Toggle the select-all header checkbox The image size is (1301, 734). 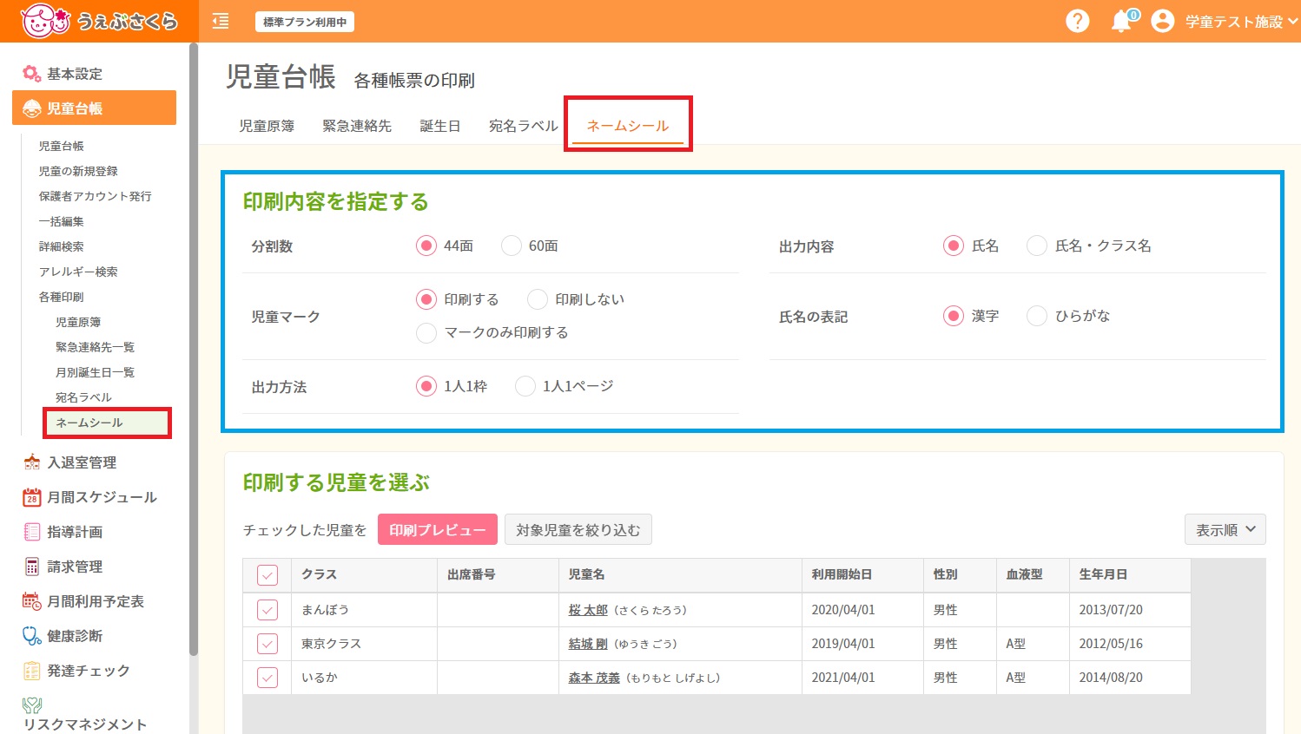(x=267, y=575)
